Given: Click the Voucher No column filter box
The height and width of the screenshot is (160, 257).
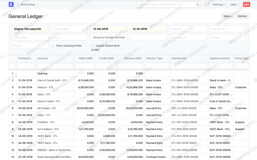Looking at the screenshot, I should point(189,66).
